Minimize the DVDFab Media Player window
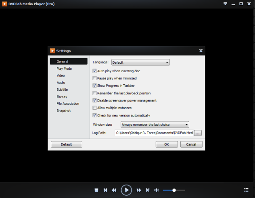255x198 pixels. pyautogui.click(x=233, y=4)
